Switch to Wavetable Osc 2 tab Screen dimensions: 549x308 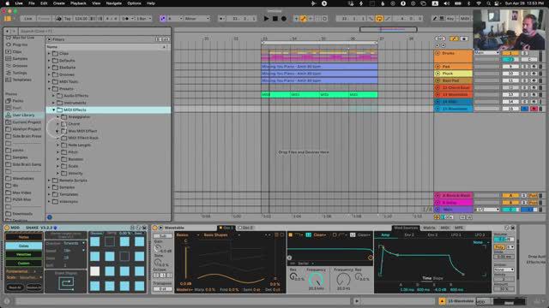[x=247, y=228]
